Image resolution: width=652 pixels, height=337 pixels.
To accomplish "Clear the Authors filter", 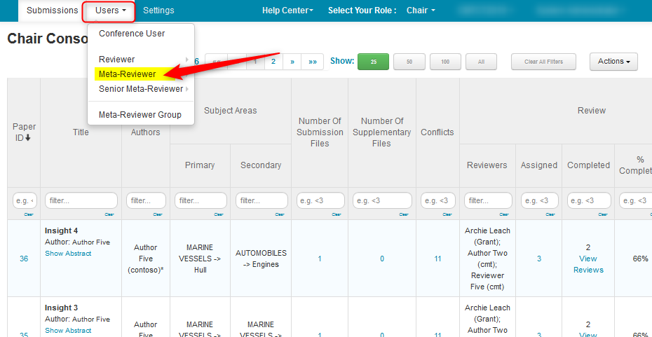I will pos(158,214).
